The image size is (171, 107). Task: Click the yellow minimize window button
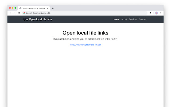coord(13,8)
